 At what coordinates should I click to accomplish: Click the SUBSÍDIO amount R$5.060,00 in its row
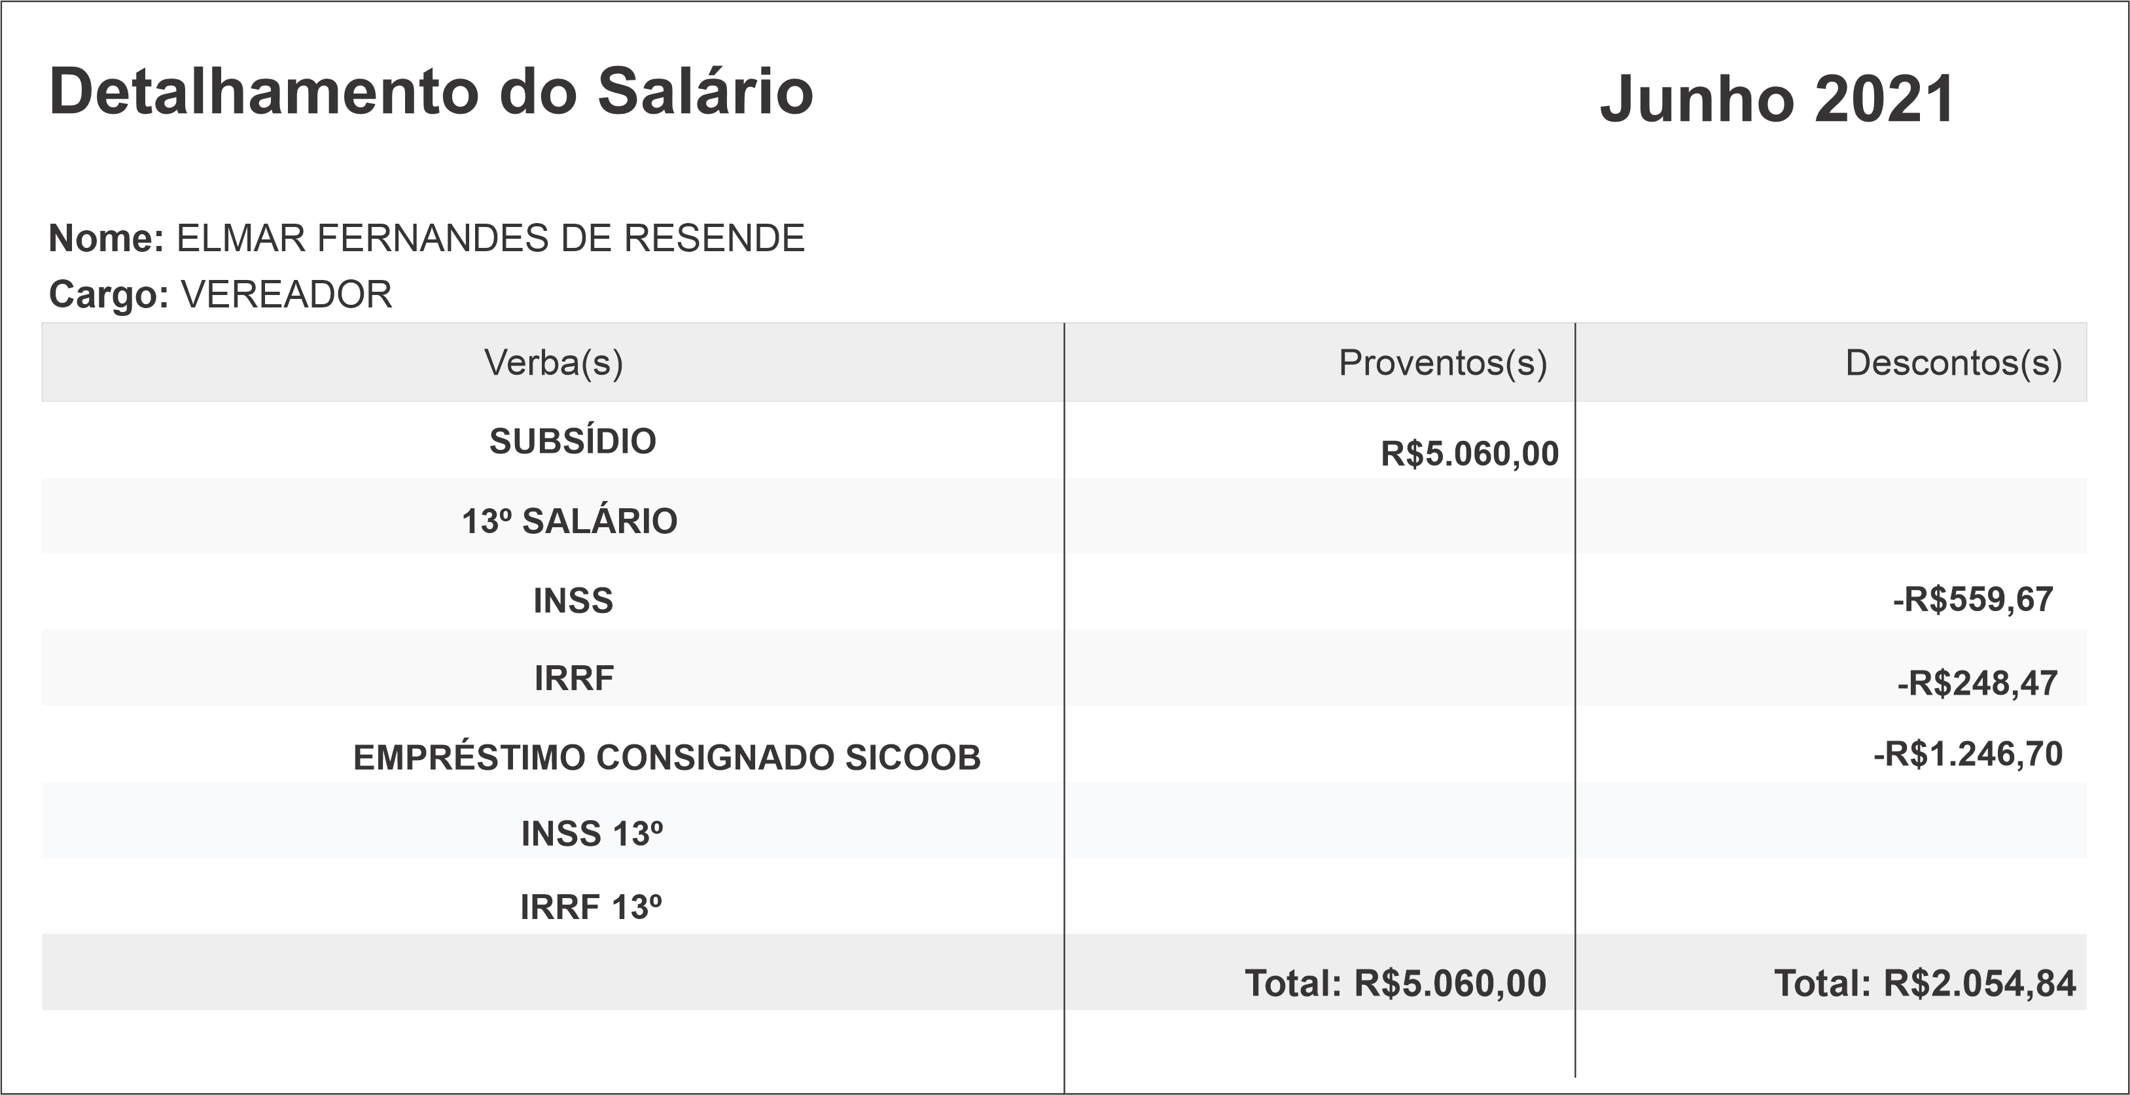(1469, 454)
